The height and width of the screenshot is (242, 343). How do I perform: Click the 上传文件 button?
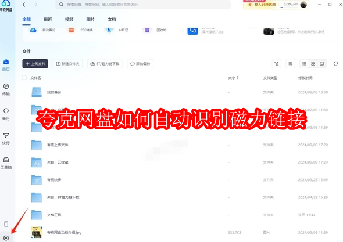tap(35, 64)
